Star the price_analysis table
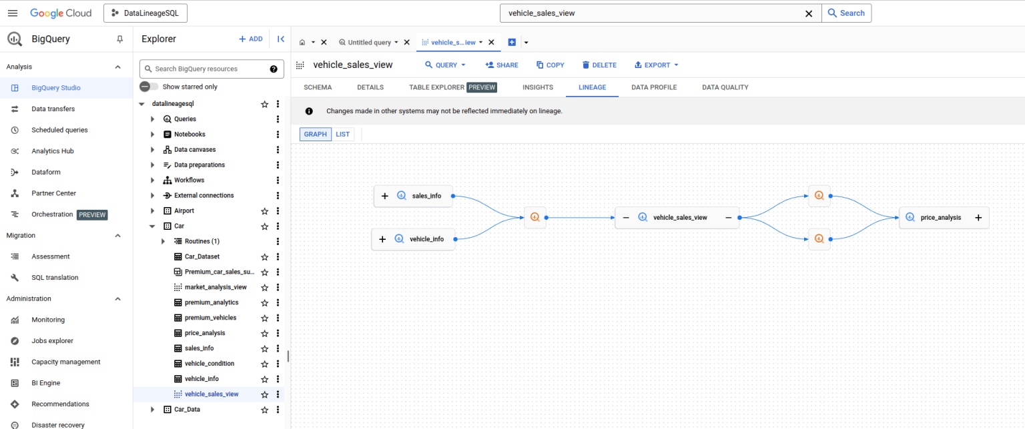The image size is (1025, 429). tap(264, 332)
